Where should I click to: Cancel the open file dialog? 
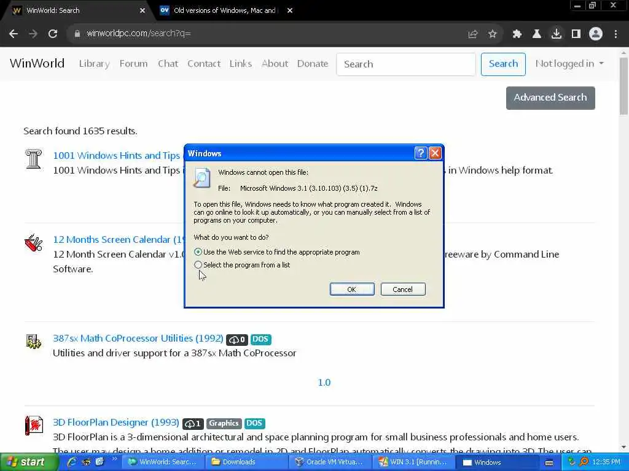403,289
